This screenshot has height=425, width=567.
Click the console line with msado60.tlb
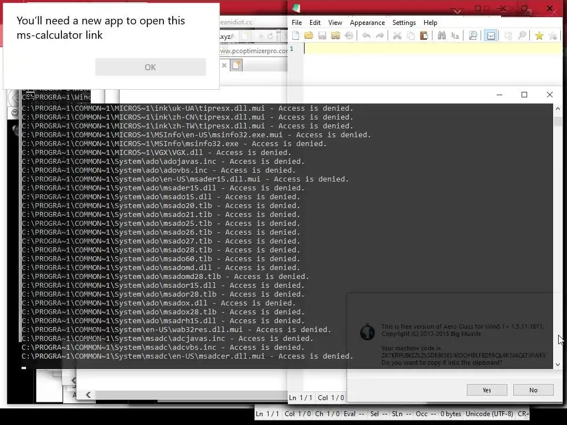(x=161, y=259)
